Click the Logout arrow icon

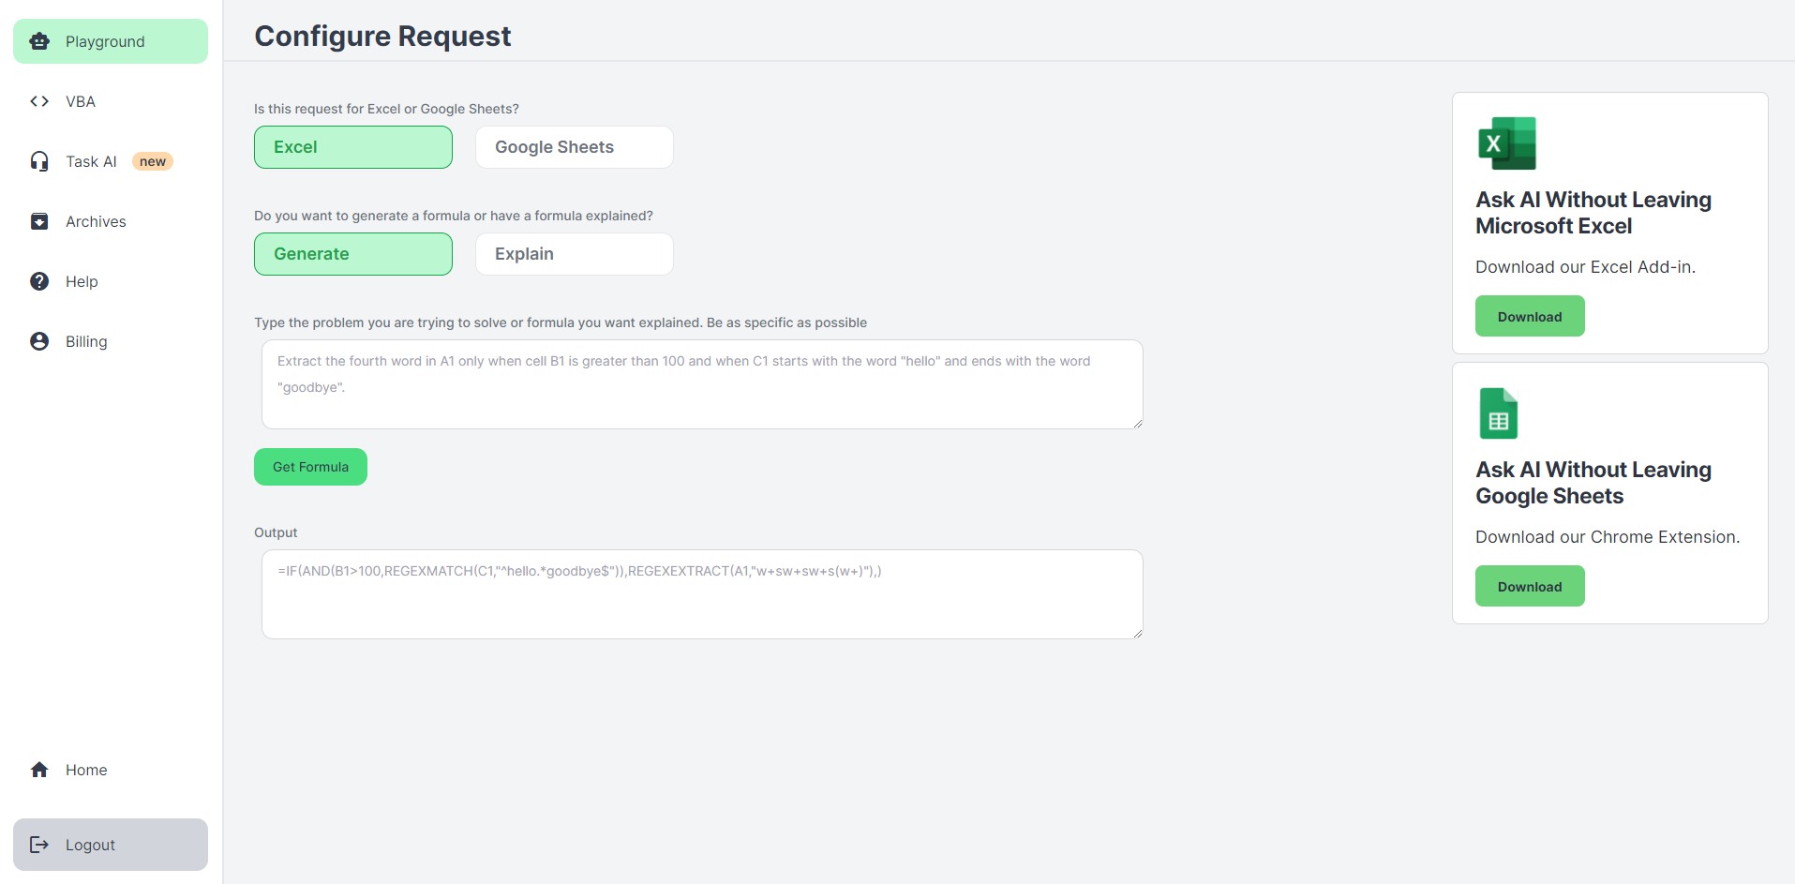click(39, 845)
